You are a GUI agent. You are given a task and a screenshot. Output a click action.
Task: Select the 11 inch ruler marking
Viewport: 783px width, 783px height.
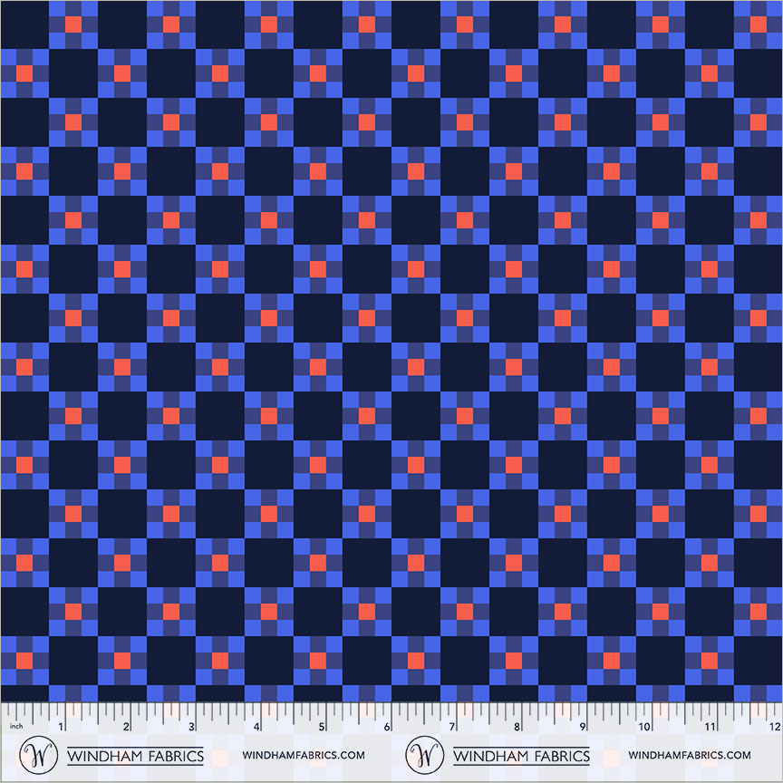710,727
